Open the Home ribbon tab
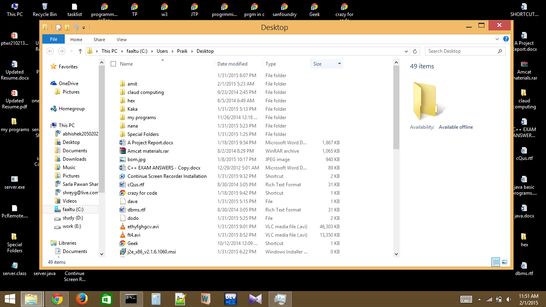This screenshot has width=546, height=307. pos(76,40)
